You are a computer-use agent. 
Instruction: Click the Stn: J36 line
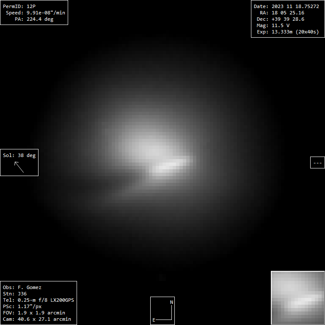point(15,294)
